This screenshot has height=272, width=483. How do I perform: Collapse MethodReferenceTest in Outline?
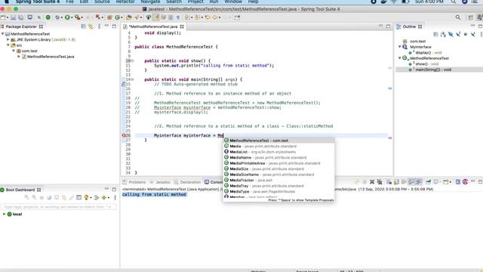coord(400,58)
